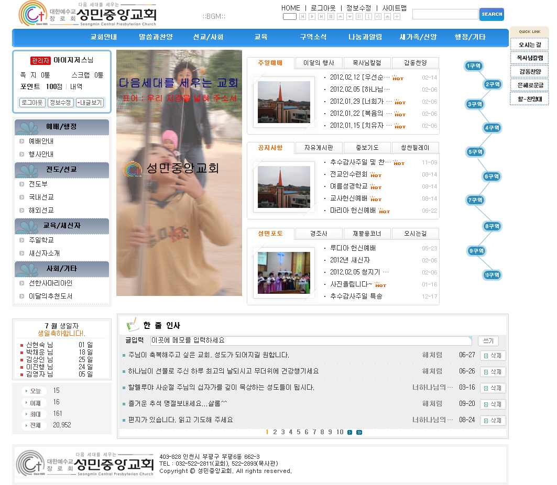This screenshot has height=485, width=557.
Task: Pause the BGM music player
Action: (x=331, y=17)
